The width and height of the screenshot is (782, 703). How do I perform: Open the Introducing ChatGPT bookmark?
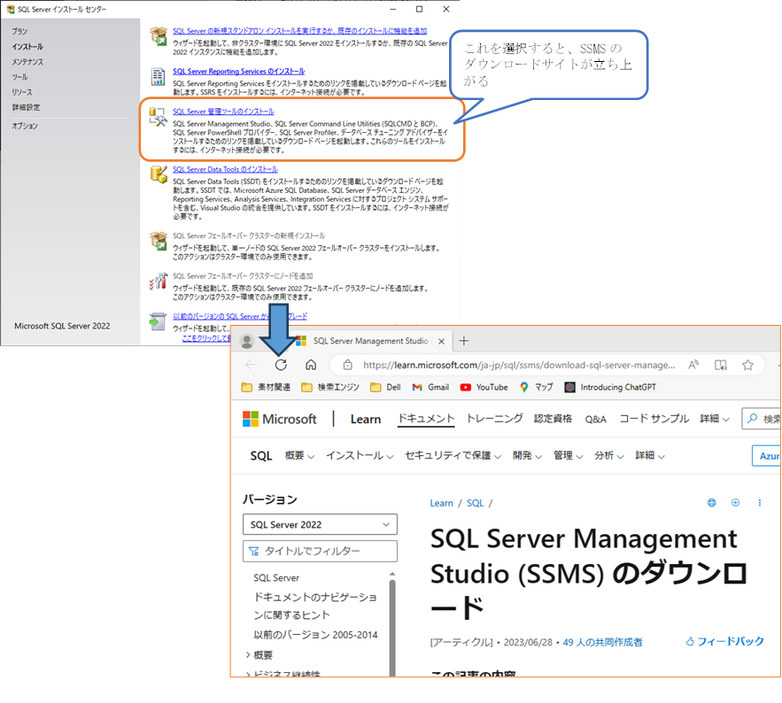[610, 387]
